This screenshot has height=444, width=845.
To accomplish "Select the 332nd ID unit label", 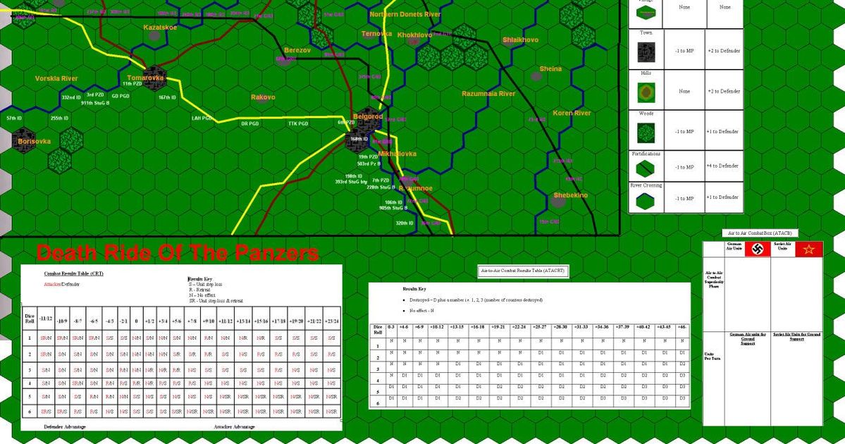I will coord(71,97).
